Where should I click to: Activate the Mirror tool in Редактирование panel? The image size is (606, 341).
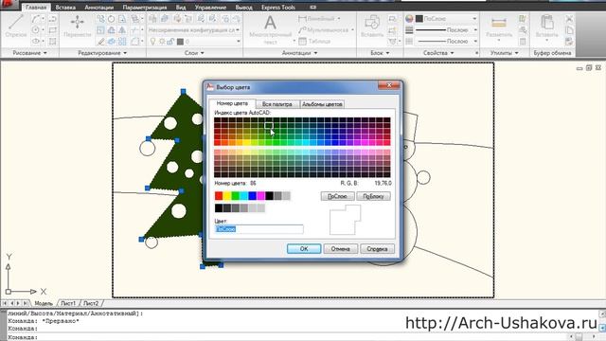[x=122, y=29]
